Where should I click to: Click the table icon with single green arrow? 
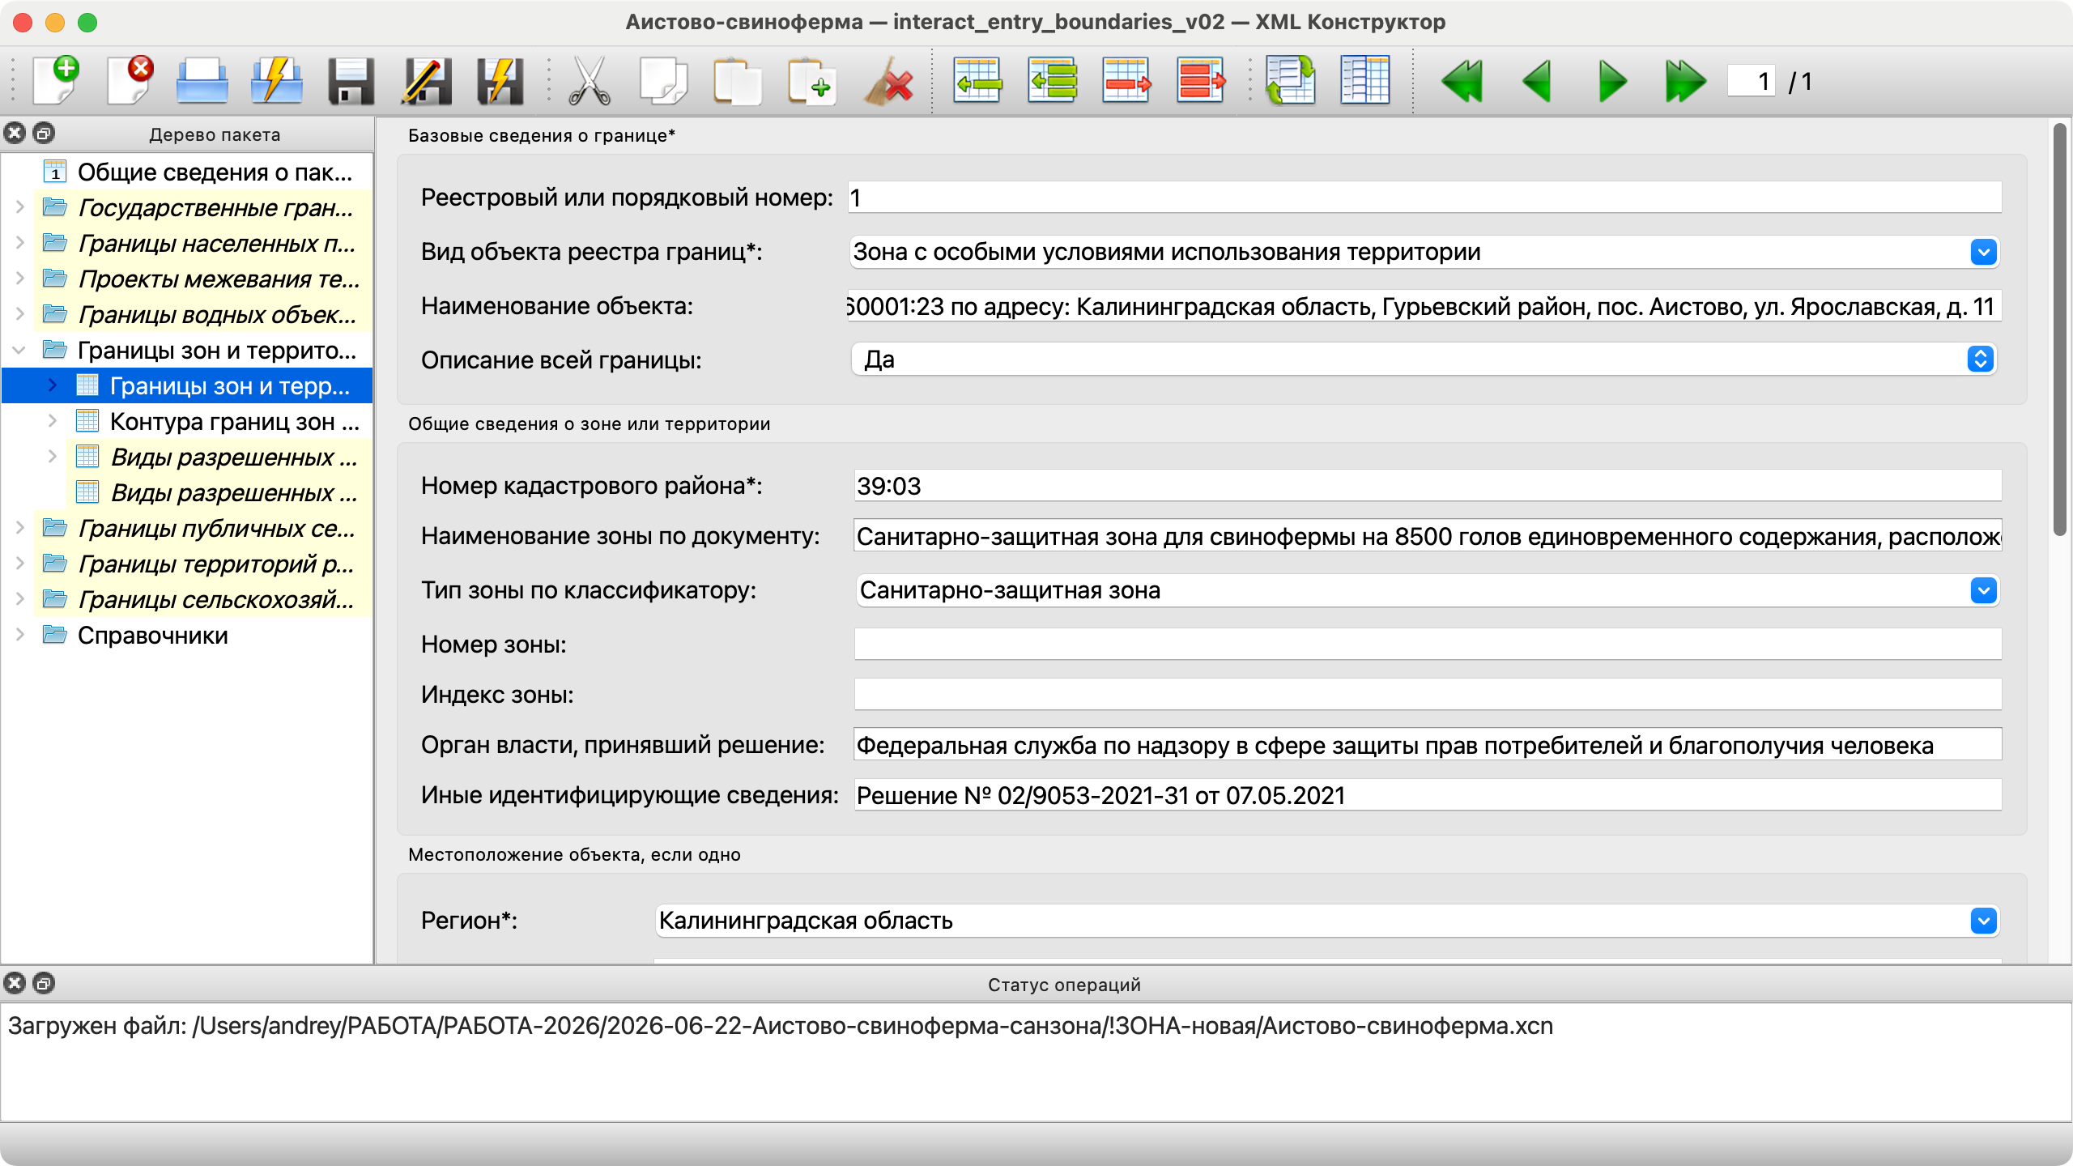pyautogui.click(x=977, y=80)
